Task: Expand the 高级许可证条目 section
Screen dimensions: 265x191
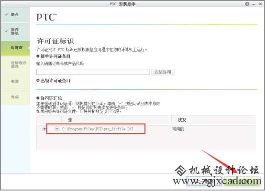Action: click(38, 81)
